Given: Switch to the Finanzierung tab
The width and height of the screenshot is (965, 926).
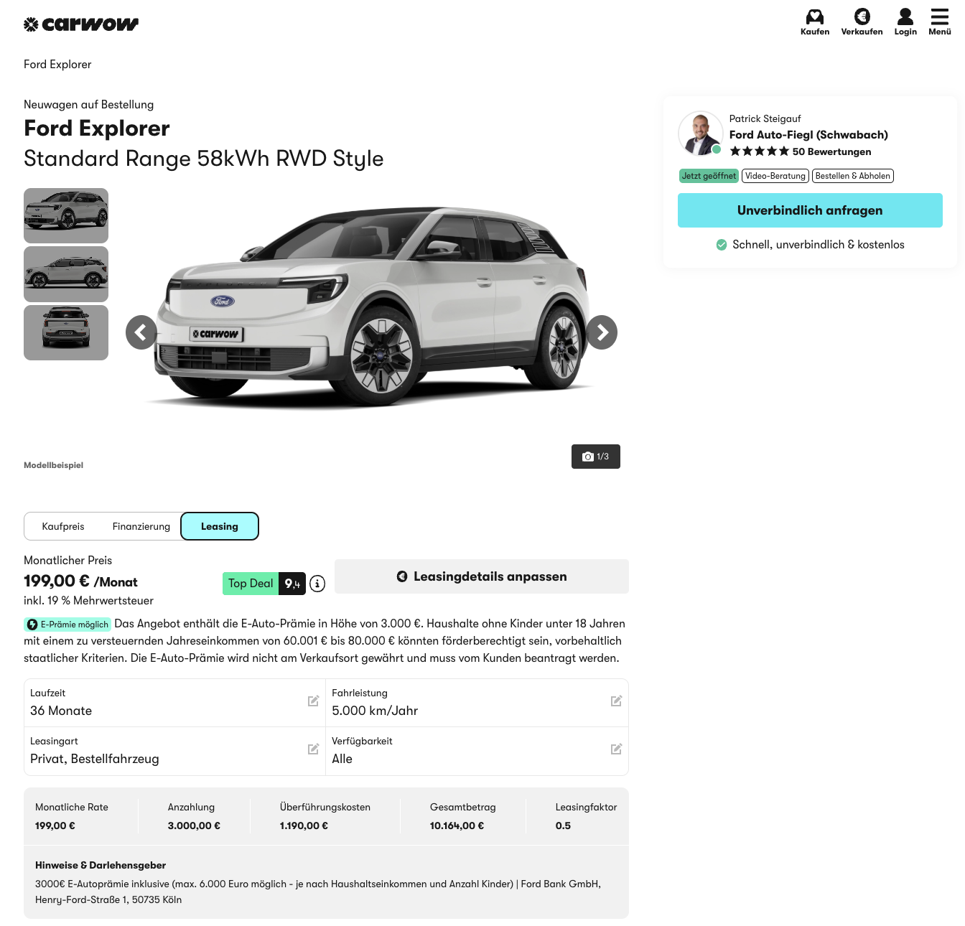Looking at the screenshot, I should point(141,526).
